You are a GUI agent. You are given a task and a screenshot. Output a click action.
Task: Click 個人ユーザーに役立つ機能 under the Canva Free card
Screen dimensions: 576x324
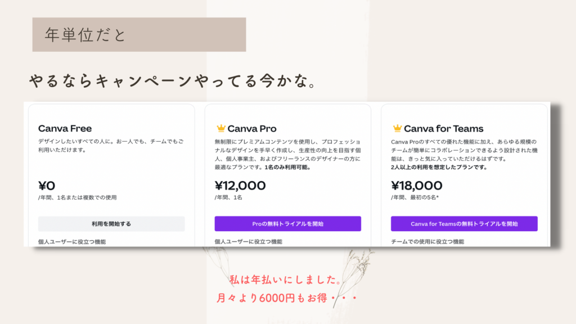72,241
